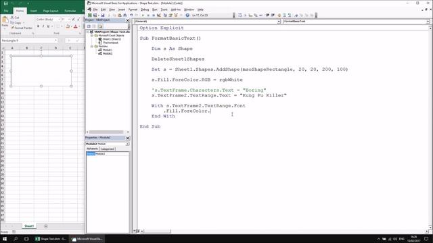Close the Properties panel
This screenshot has height=243, width=433.
click(x=128, y=138)
